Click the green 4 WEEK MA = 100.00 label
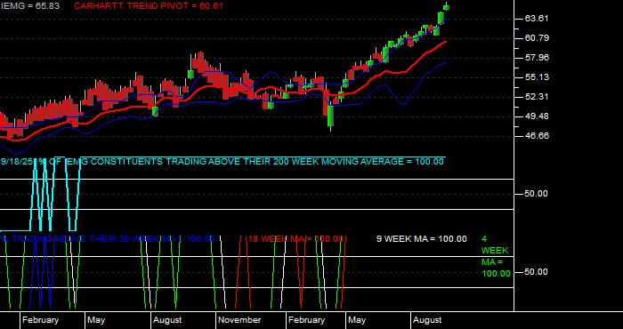 pyautogui.click(x=496, y=256)
